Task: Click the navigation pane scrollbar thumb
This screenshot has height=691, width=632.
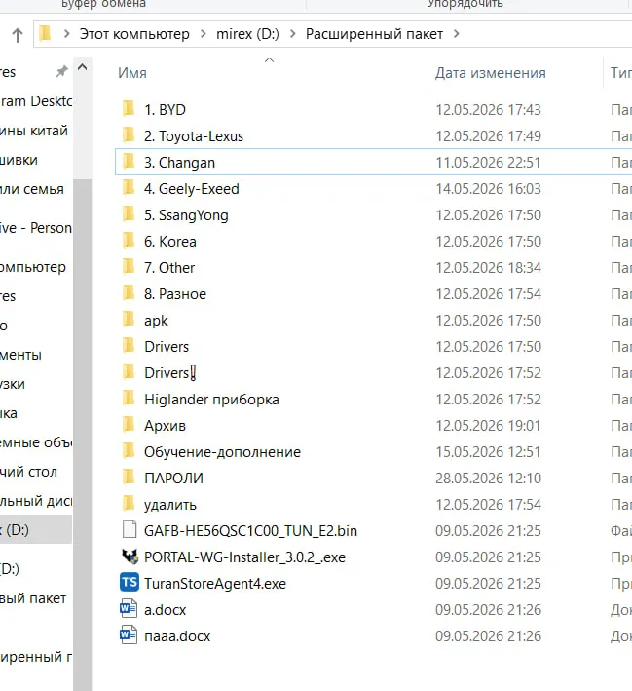Action: [83, 434]
